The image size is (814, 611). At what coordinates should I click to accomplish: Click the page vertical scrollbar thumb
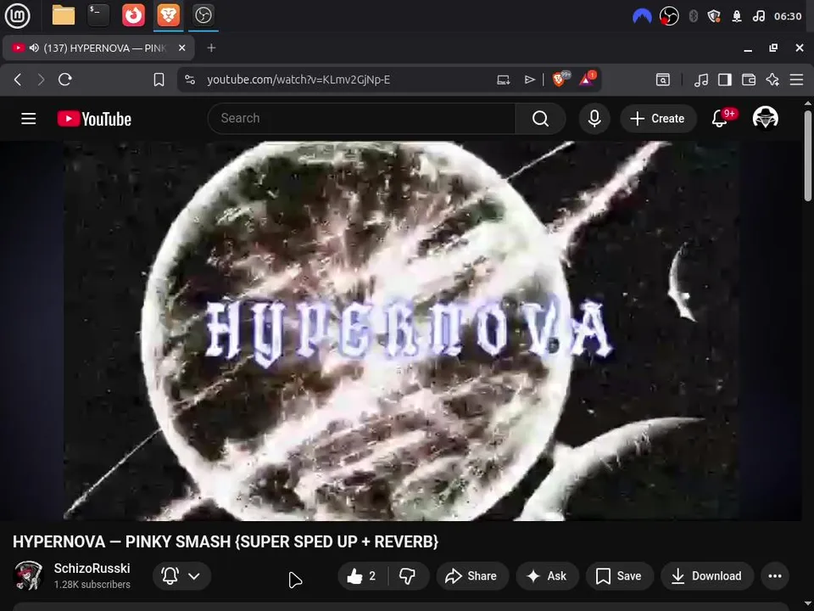pos(808,156)
